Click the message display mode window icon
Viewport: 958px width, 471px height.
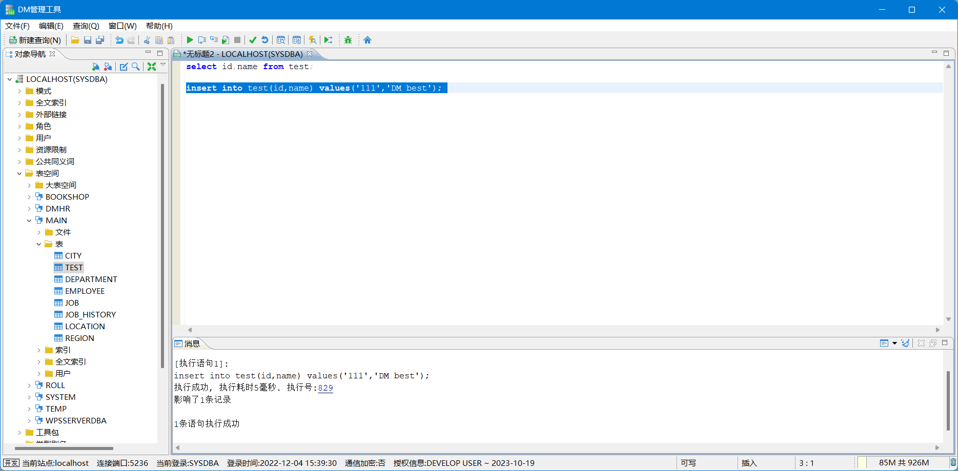(x=884, y=343)
